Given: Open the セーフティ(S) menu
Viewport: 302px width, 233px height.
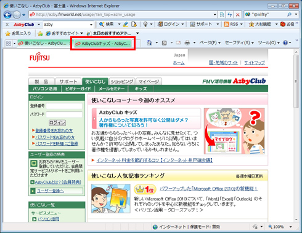Looking at the screenshot, I should coord(239,42).
